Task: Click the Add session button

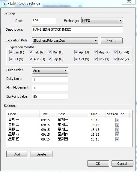Action: point(17,154)
